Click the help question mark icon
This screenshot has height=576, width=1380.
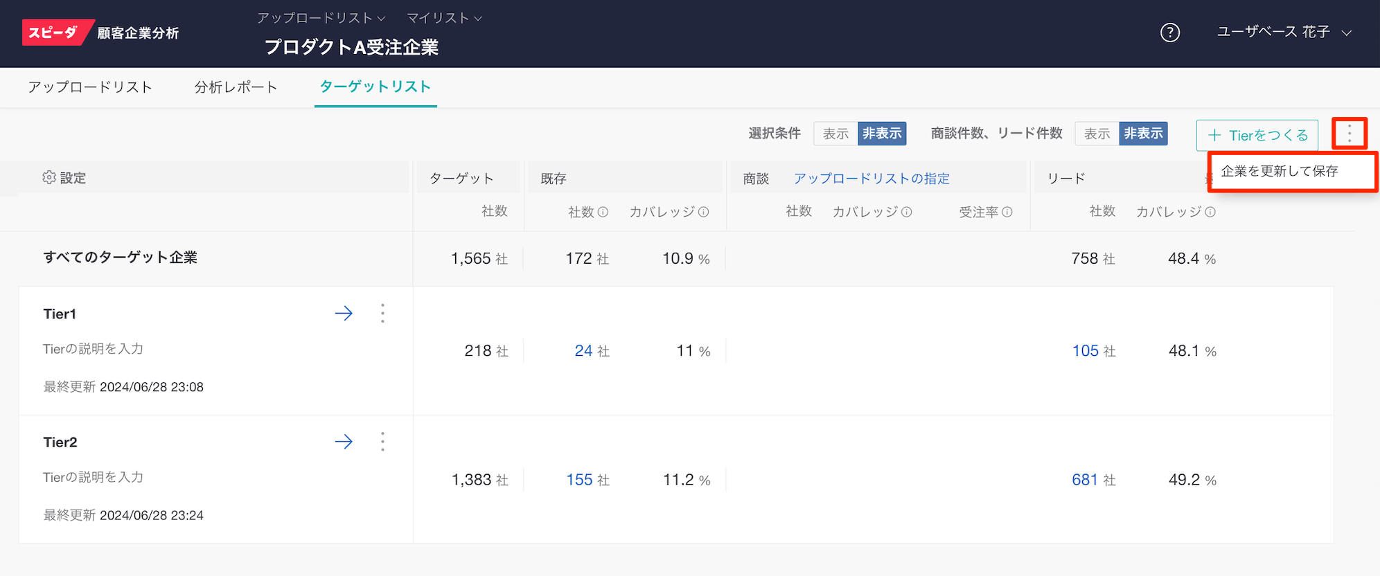[1169, 33]
